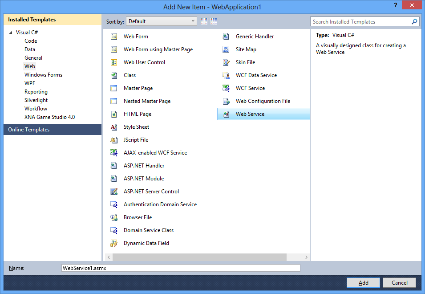Screen dimensions: 425x294
Task: Switch to medium icons list view
Action: tap(214, 21)
